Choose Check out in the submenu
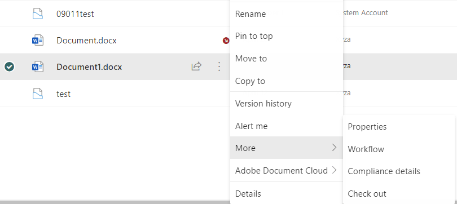Viewport: 457px width, 204px height. point(399,193)
